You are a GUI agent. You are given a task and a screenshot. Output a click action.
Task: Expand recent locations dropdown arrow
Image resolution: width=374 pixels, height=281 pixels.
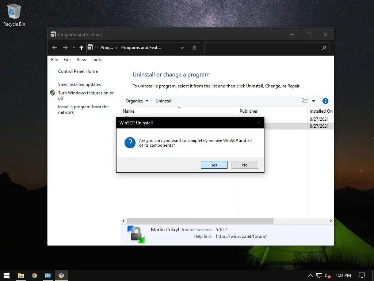coord(74,48)
